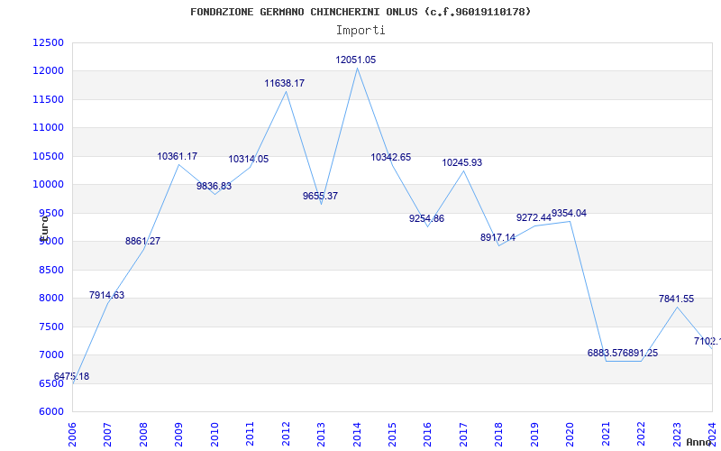Viewport: 721px width, 451px height.
Task: Select the 2016 year axis label
Action: [x=428, y=434]
